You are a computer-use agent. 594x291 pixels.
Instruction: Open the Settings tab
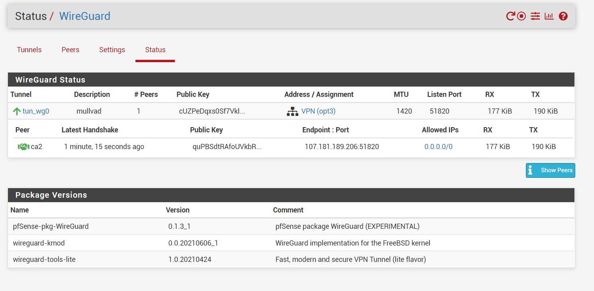(112, 50)
